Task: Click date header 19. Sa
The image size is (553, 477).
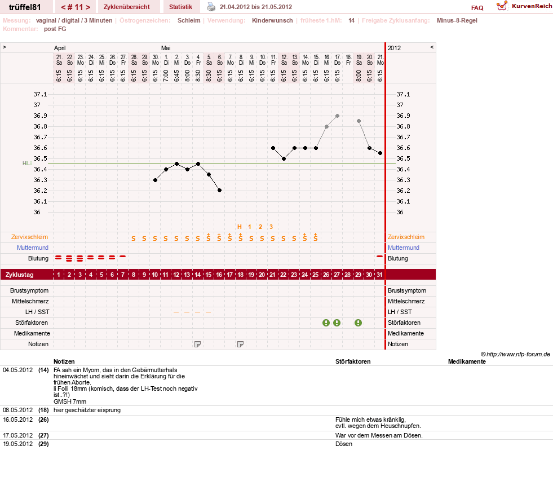Action: pyautogui.click(x=359, y=60)
